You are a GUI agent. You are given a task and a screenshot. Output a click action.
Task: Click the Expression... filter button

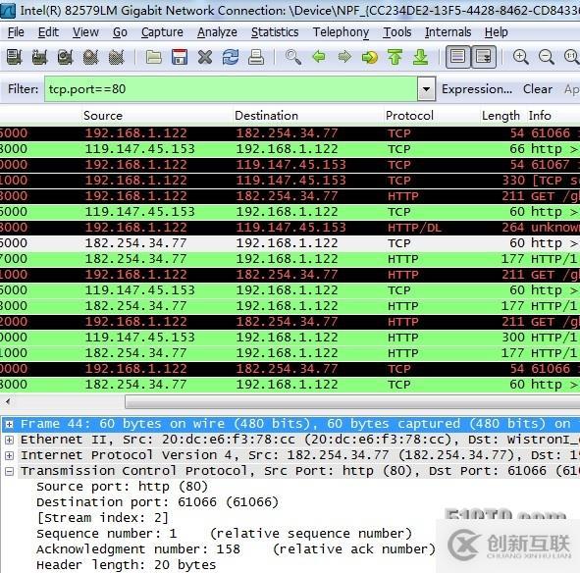tap(477, 89)
